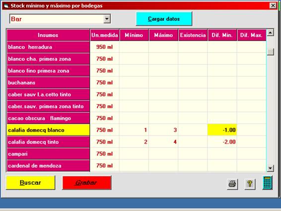Open the calculator icon
281x211 pixels.
click(268, 183)
